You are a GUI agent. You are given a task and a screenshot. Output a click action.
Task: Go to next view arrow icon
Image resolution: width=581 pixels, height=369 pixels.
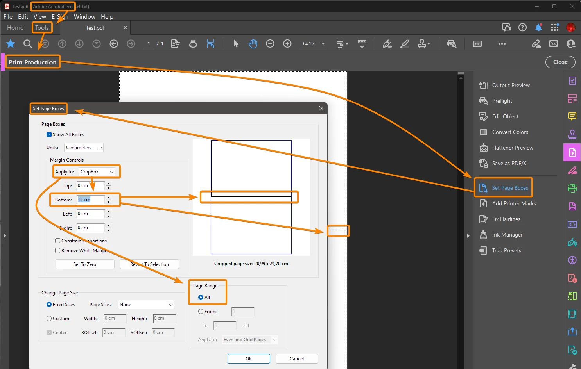[x=131, y=44]
